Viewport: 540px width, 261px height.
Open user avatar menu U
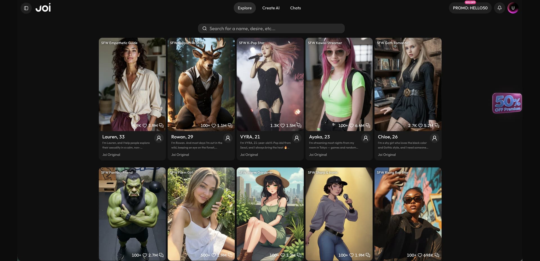[x=513, y=8]
